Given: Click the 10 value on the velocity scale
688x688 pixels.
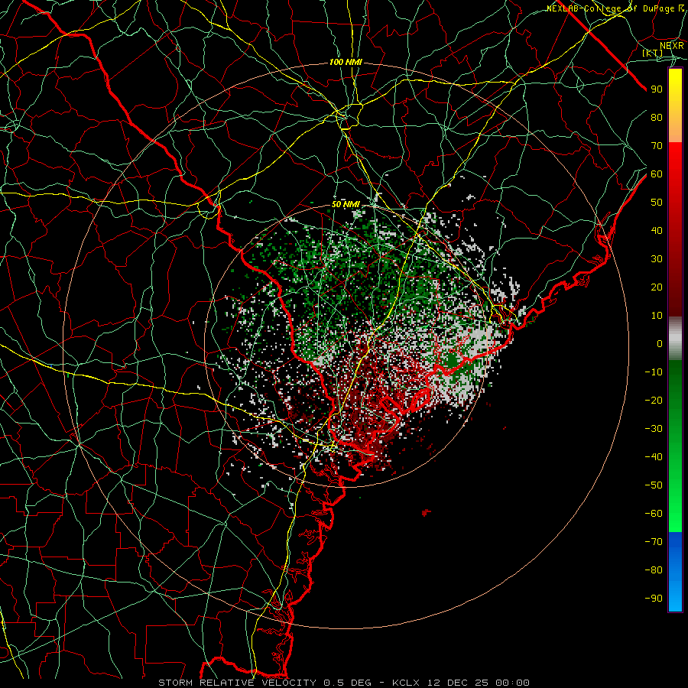Looking at the screenshot, I should [x=657, y=316].
